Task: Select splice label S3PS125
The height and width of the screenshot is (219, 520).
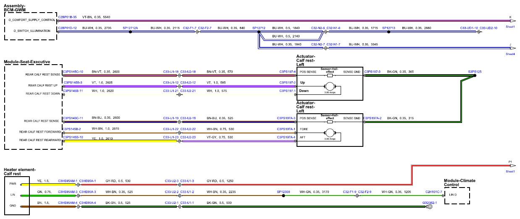Action: (475, 72)
